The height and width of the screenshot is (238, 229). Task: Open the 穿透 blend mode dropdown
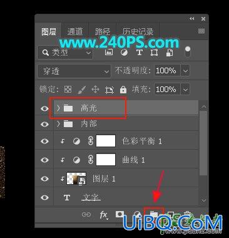pyautogui.click(x=74, y=71)
